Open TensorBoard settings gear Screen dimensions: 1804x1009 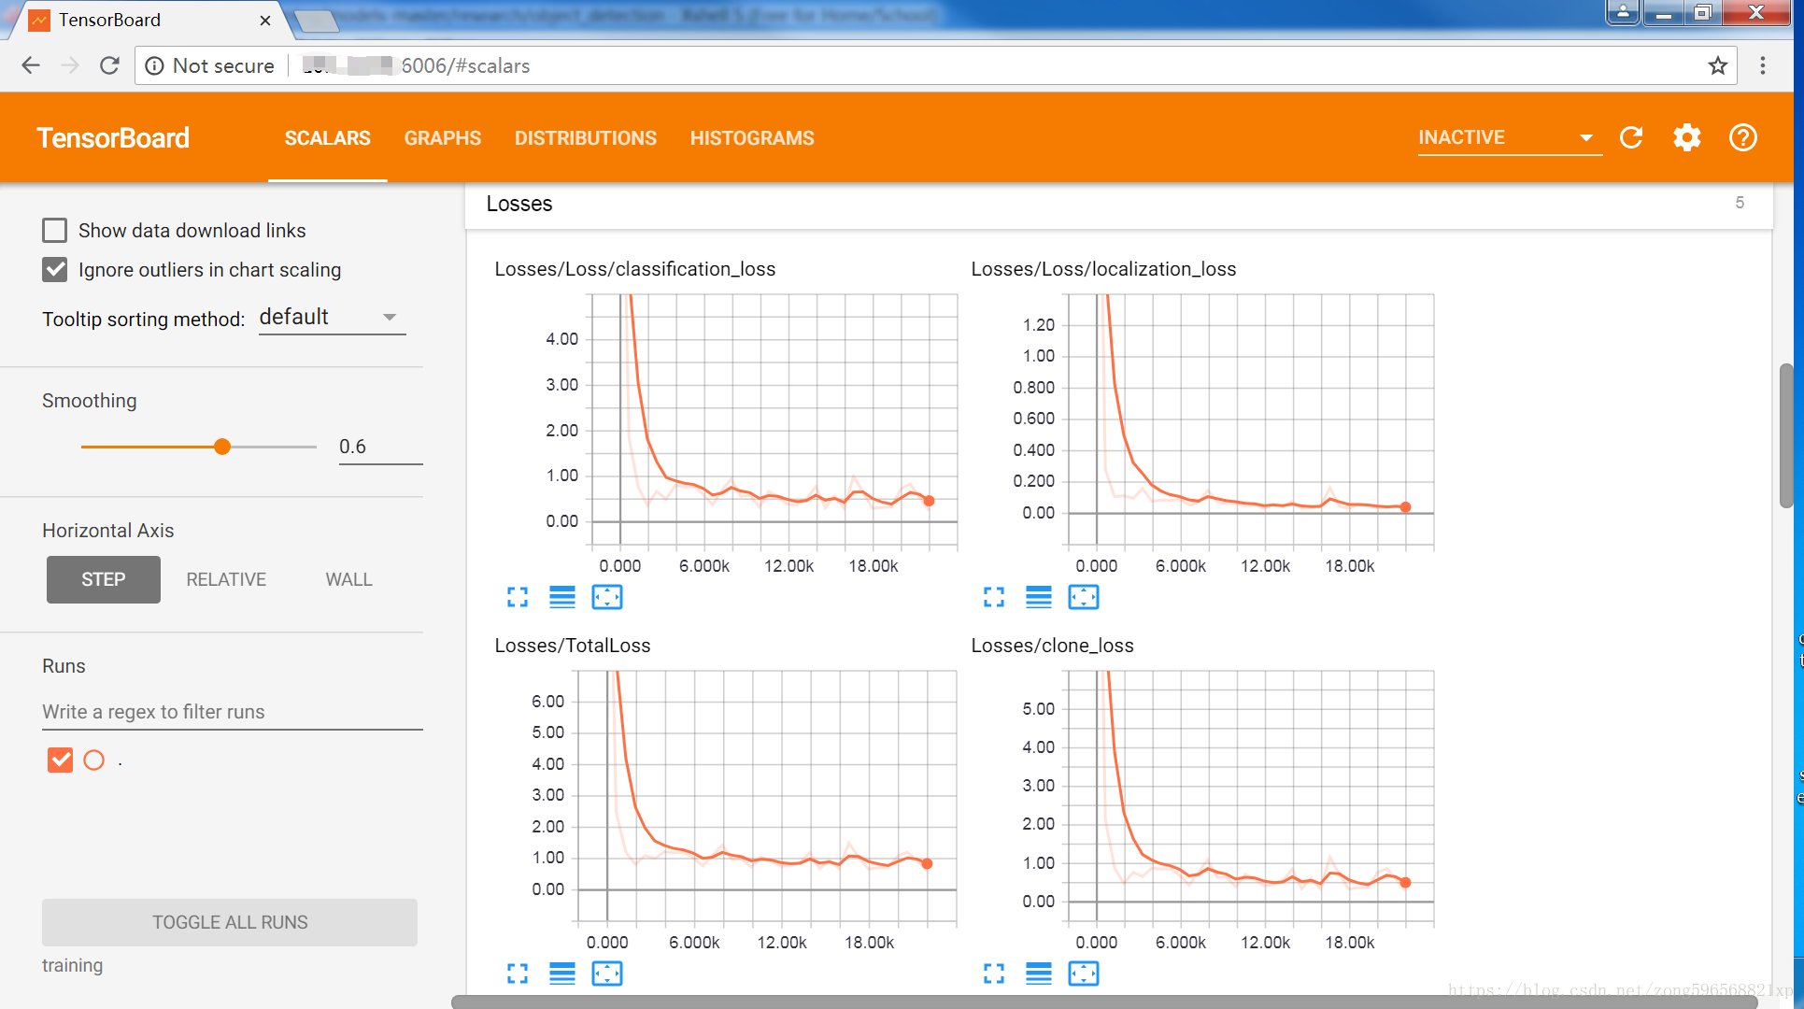[x=1686, y=137]
